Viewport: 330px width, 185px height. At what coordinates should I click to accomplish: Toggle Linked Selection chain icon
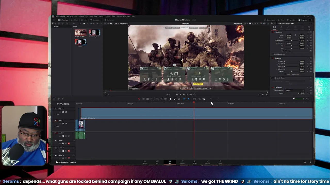(x=175, y=99)
